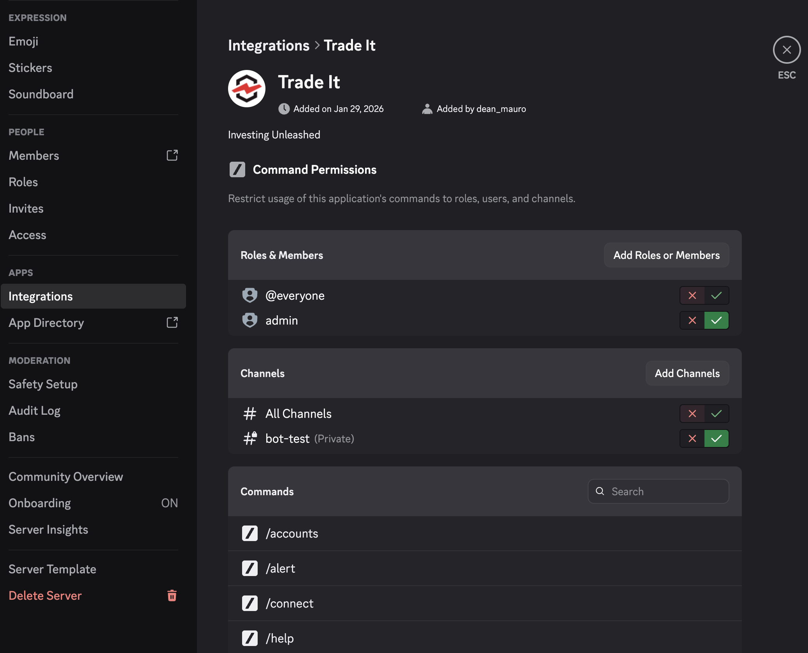
Task: Open Safety Setup under Moderation
Action: 93,384
